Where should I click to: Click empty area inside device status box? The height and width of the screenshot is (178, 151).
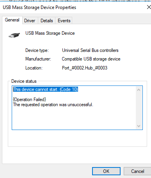tap(74, 118)
